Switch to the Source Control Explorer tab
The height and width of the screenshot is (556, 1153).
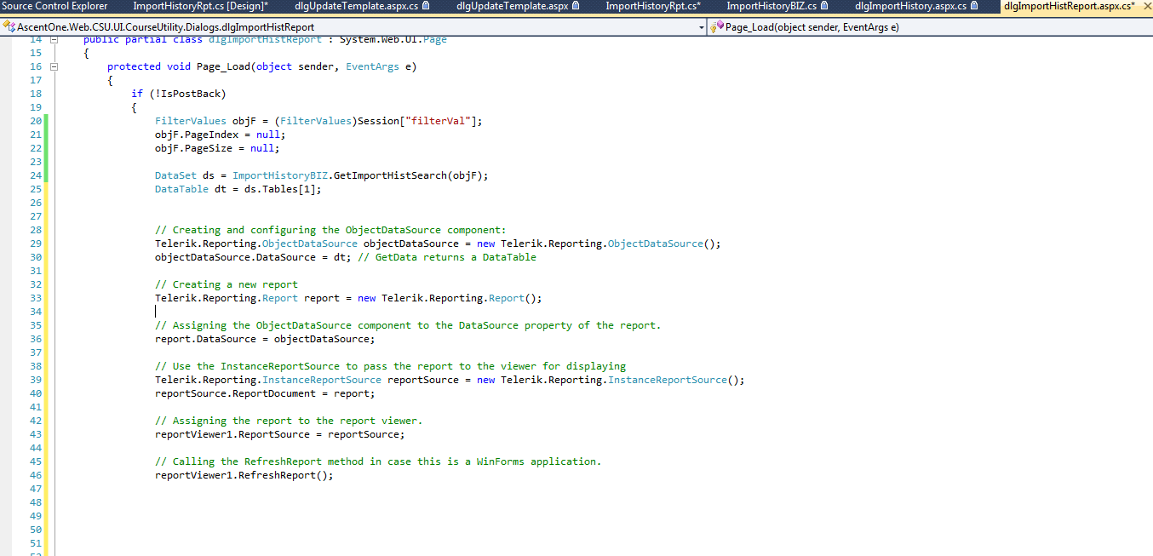(x=54, y=6)
